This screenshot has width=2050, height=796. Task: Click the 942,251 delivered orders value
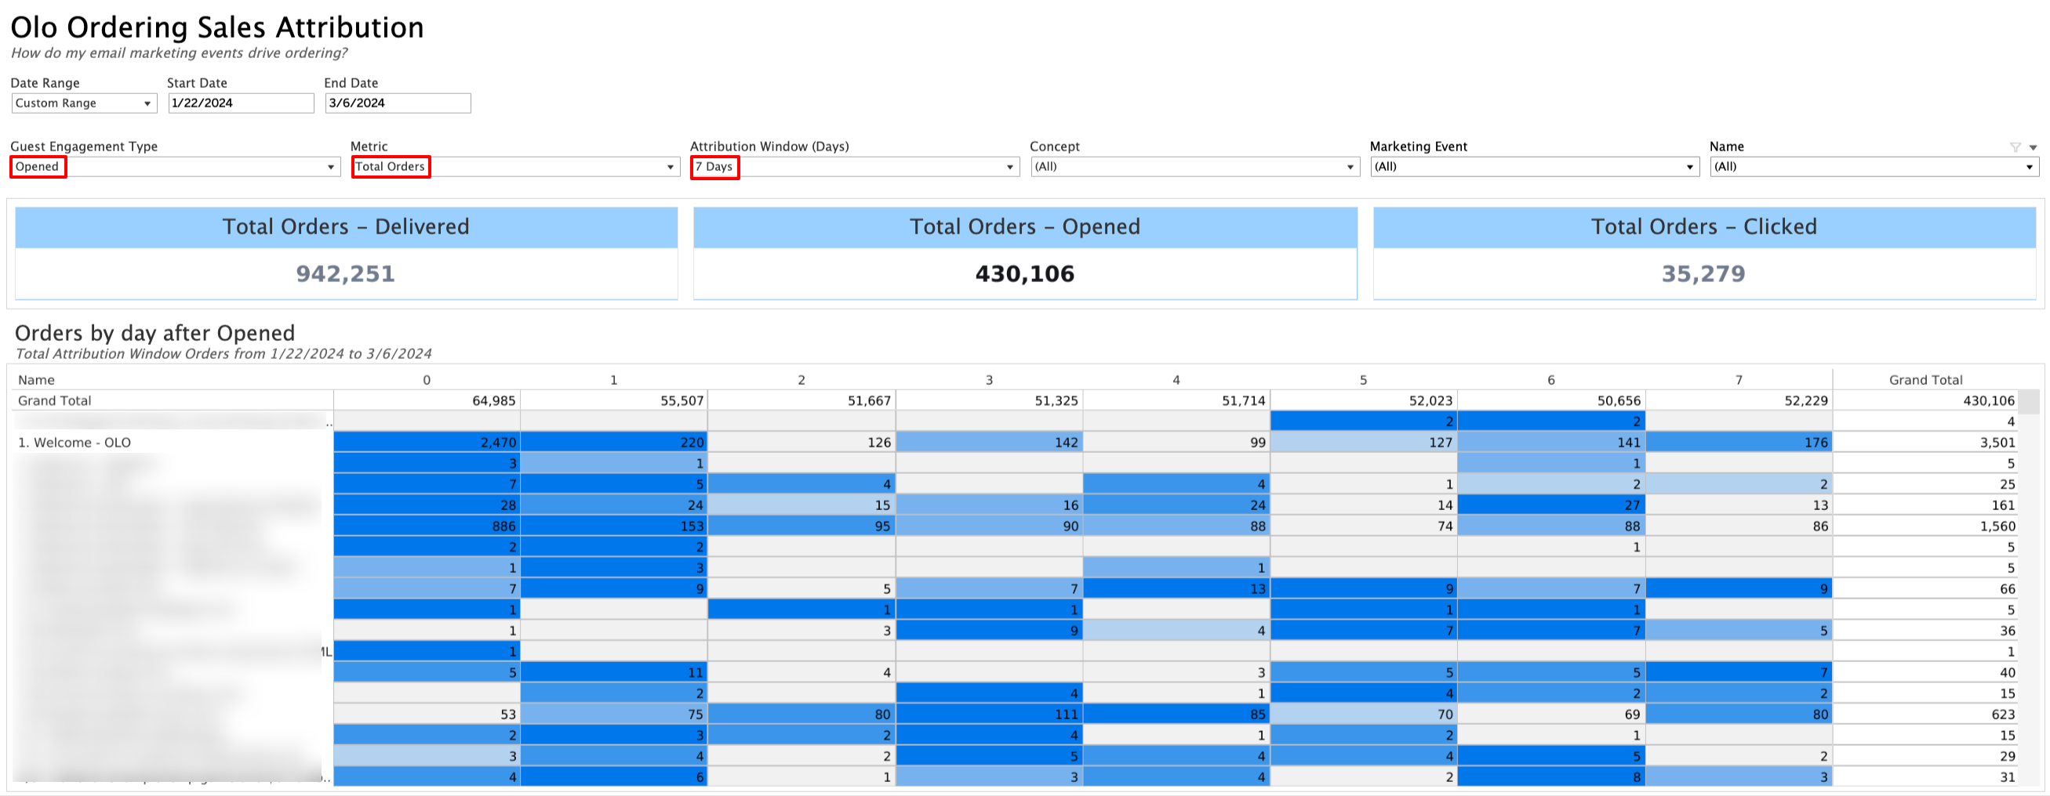(x=345, y=274)
